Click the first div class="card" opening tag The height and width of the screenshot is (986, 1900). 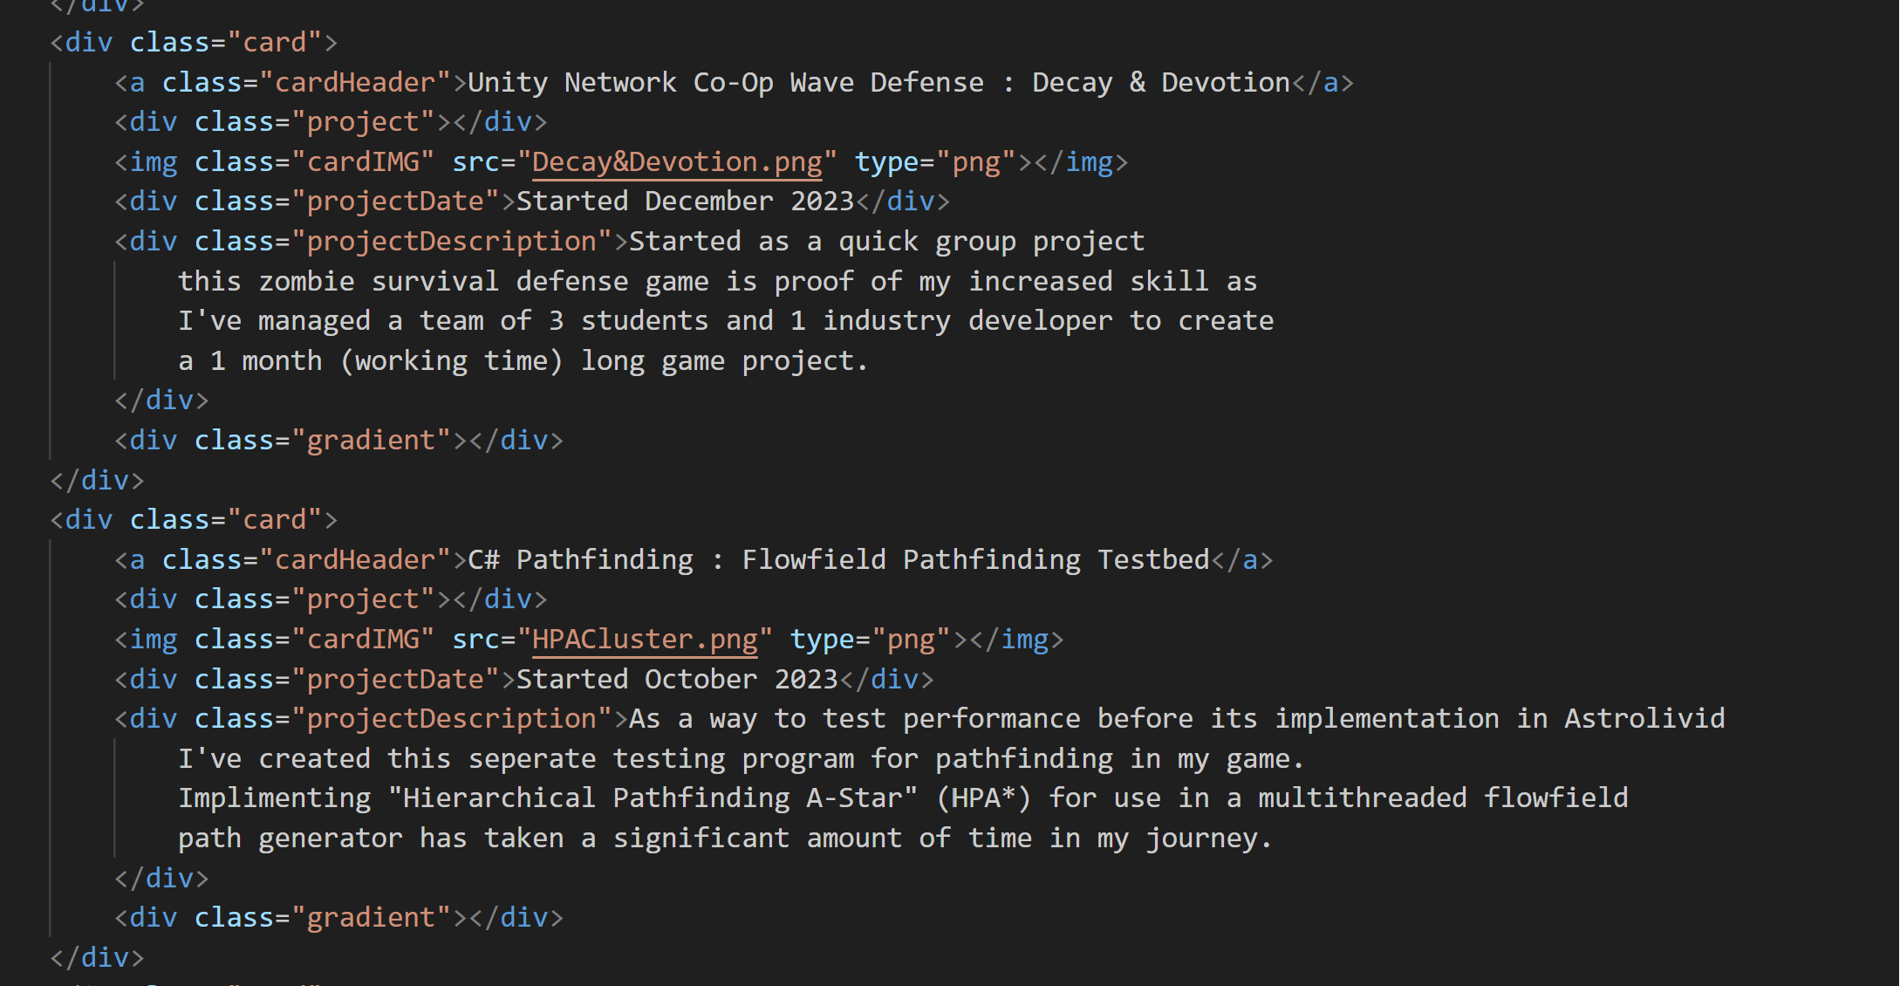pyautogui.click(x=194, y=43)
